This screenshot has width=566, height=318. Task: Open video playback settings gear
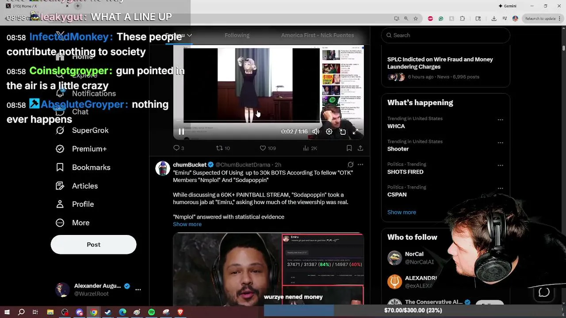329,132
